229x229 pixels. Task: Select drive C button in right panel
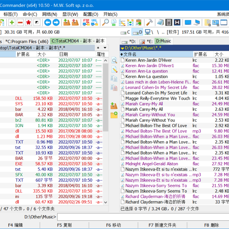click(125, 32)
